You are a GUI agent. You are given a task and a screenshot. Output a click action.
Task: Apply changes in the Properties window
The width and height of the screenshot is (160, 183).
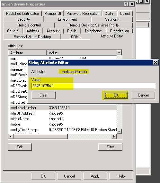point(95,176)
